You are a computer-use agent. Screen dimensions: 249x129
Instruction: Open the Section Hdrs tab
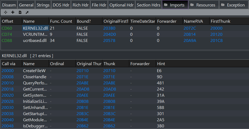click(x=149, y=5)
